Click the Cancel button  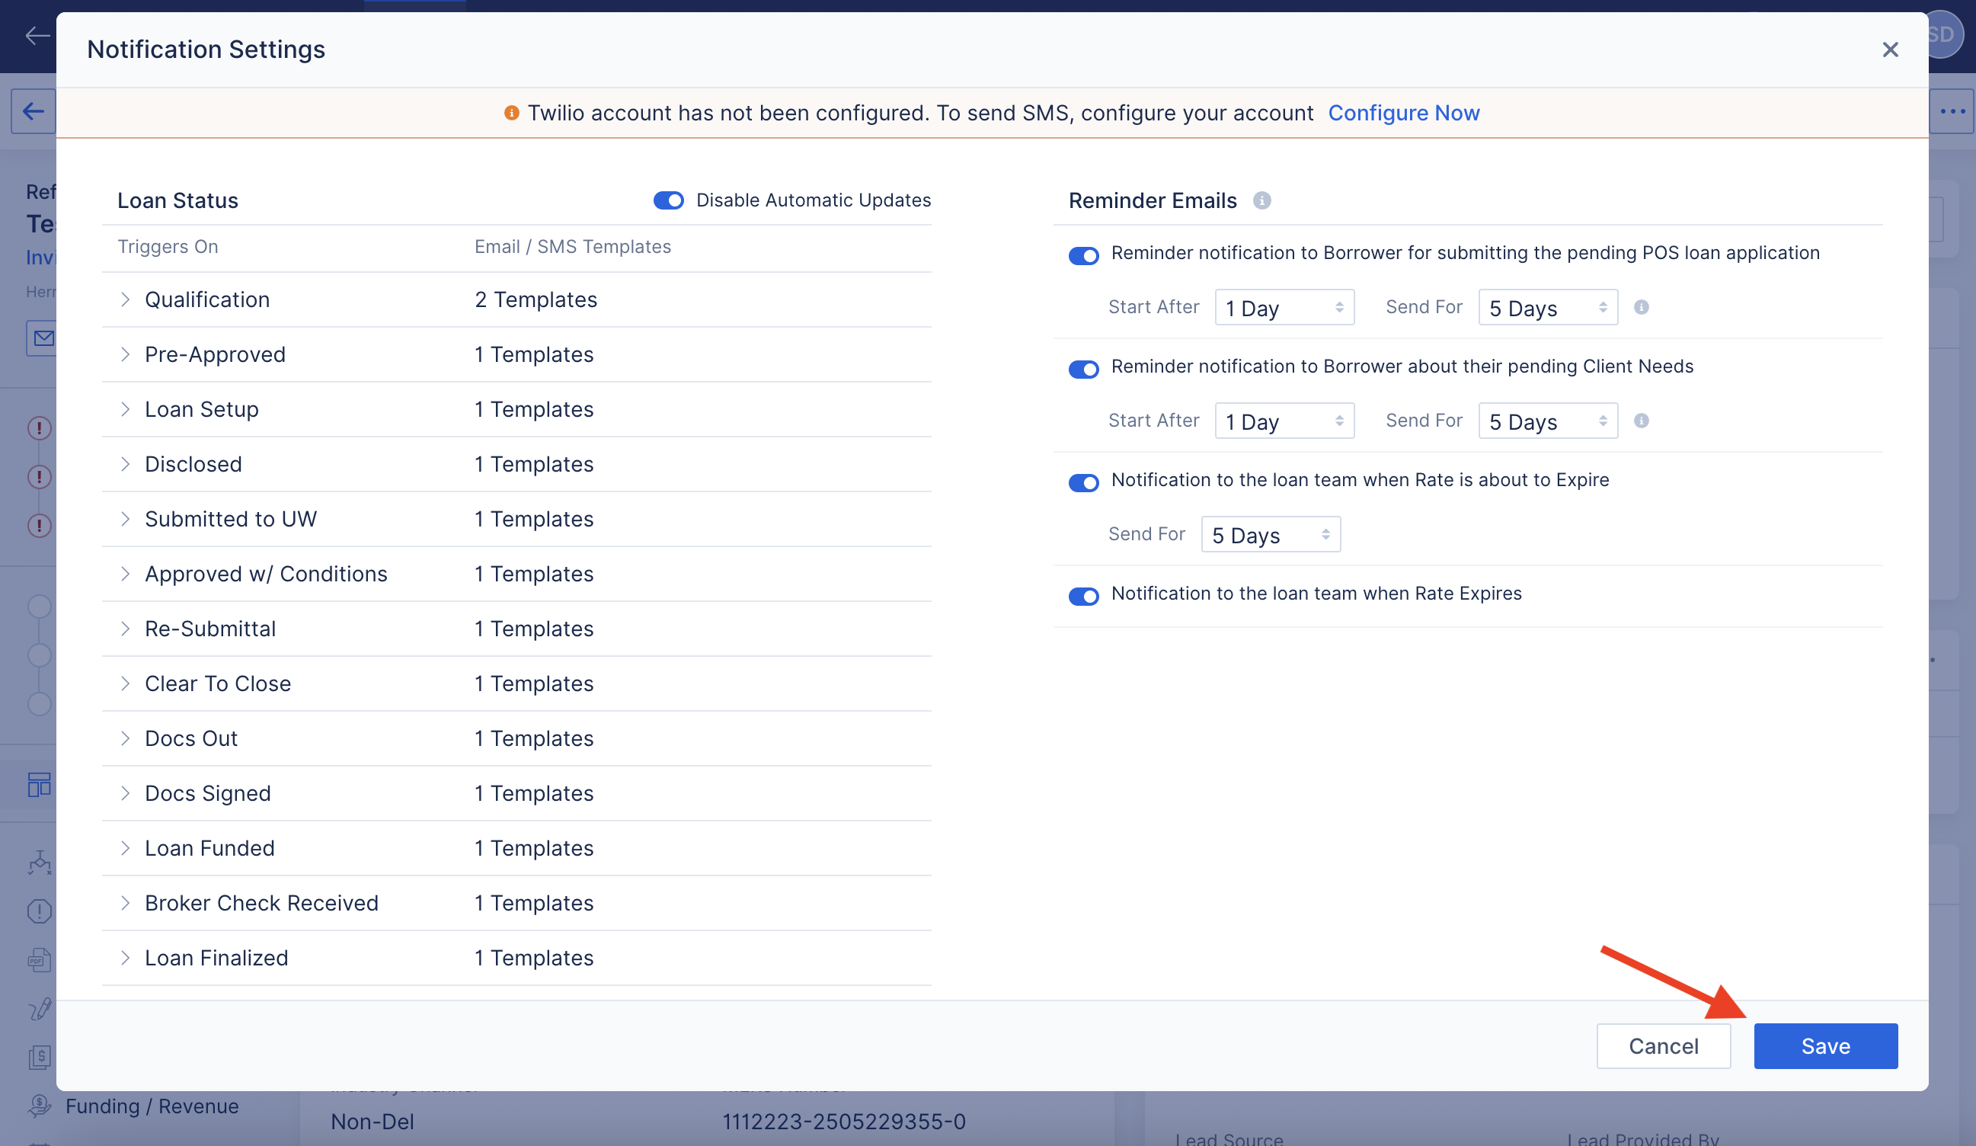coord(1663,1045)
